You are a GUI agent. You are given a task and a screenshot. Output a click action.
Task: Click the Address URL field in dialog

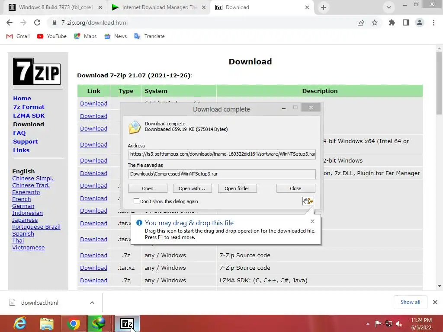click(222, 154)
